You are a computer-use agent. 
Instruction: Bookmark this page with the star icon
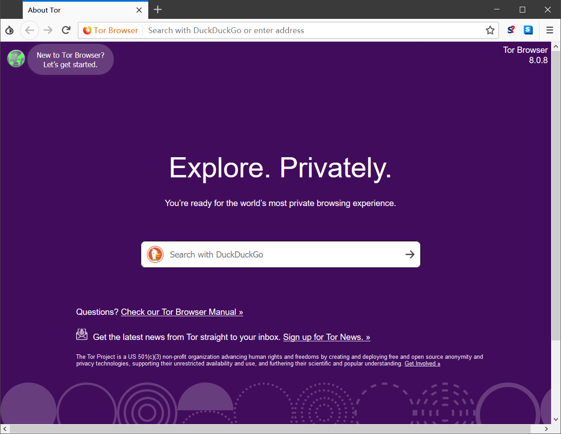[x=490, y=30]
